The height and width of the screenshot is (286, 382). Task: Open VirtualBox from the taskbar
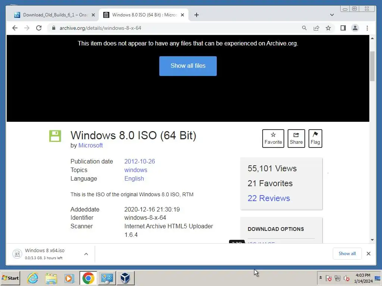point(125,278)
